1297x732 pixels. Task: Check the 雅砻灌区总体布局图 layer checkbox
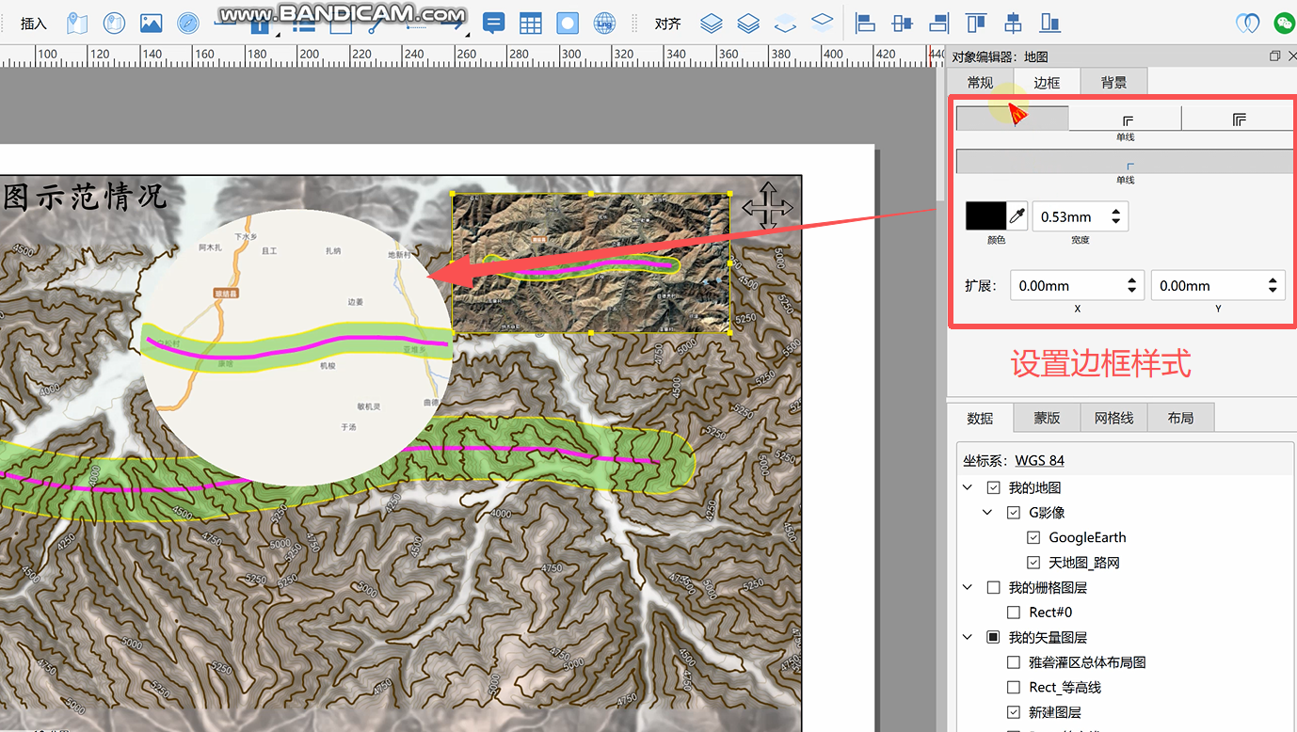click(1014, 662)
